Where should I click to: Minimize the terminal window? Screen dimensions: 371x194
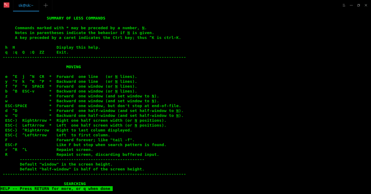coord(351,5)
